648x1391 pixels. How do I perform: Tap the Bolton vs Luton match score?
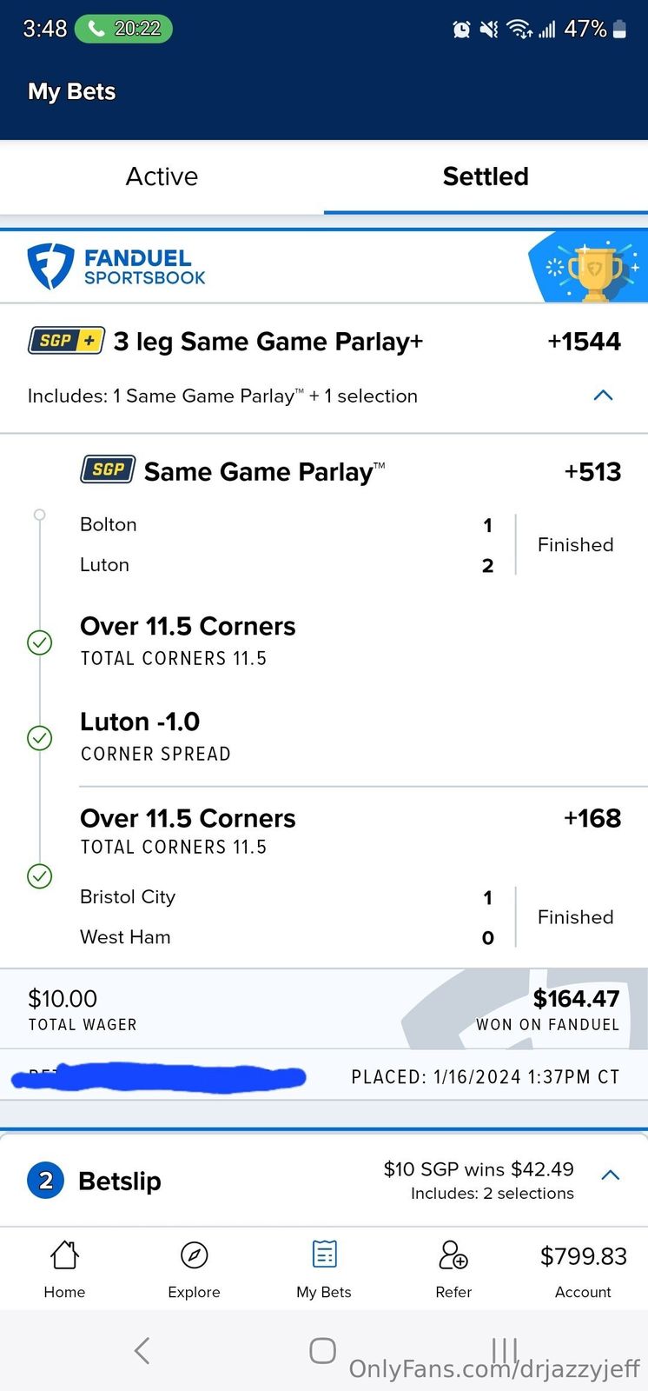coord(487,545)
